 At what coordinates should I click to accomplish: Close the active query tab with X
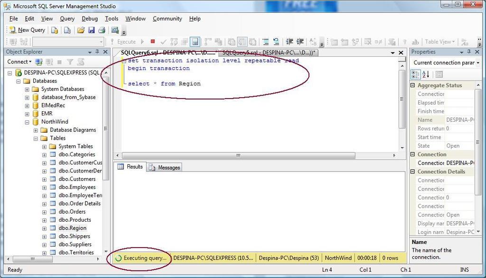click(x=401, y=53)
